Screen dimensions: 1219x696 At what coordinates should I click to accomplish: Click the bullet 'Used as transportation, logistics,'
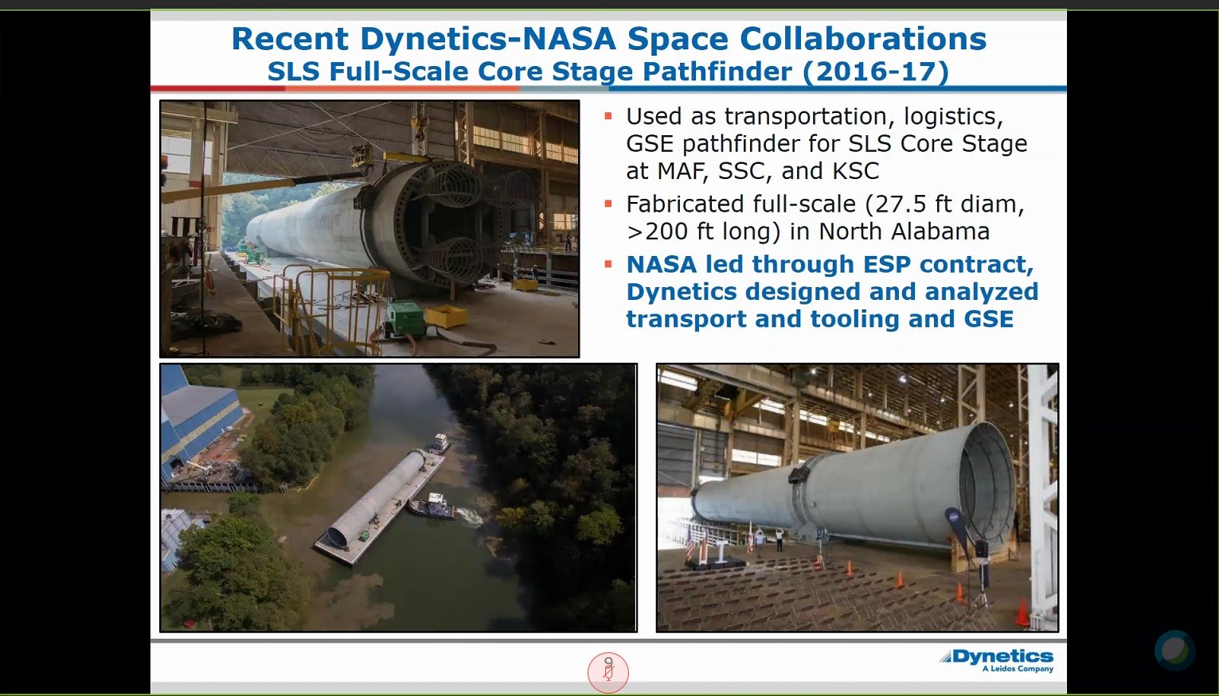coord(815,116)
